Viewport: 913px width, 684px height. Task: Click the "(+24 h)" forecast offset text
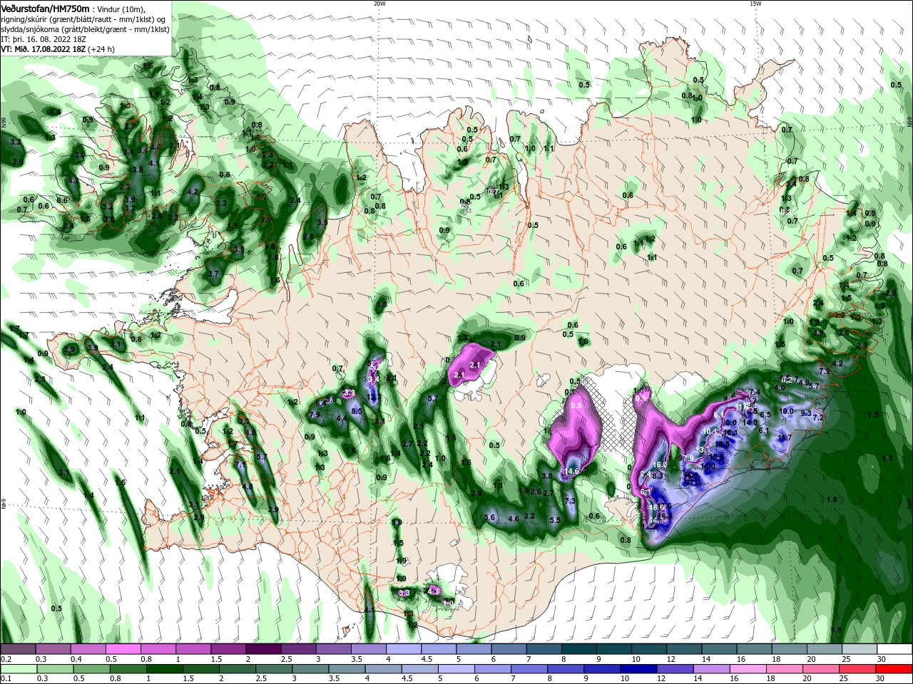pos(101,49)
